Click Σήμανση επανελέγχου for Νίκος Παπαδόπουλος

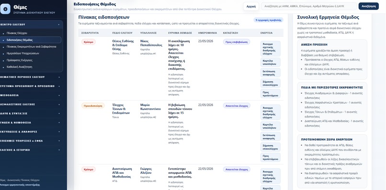point(270,83)
